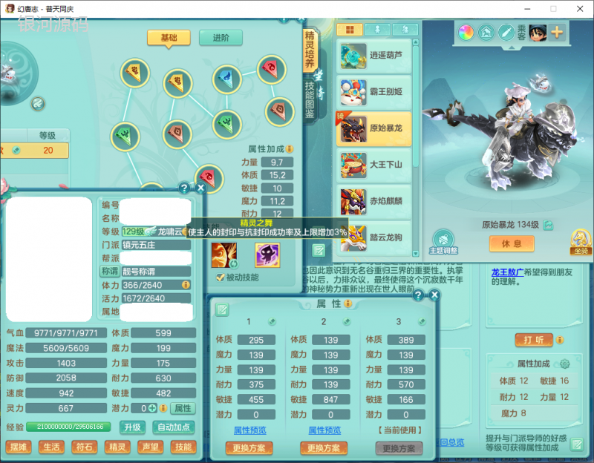Toggle the 被动技能 checkbox
Viewport: 594px width, 463px height.
pyautogui.click(x=220, y=277)
